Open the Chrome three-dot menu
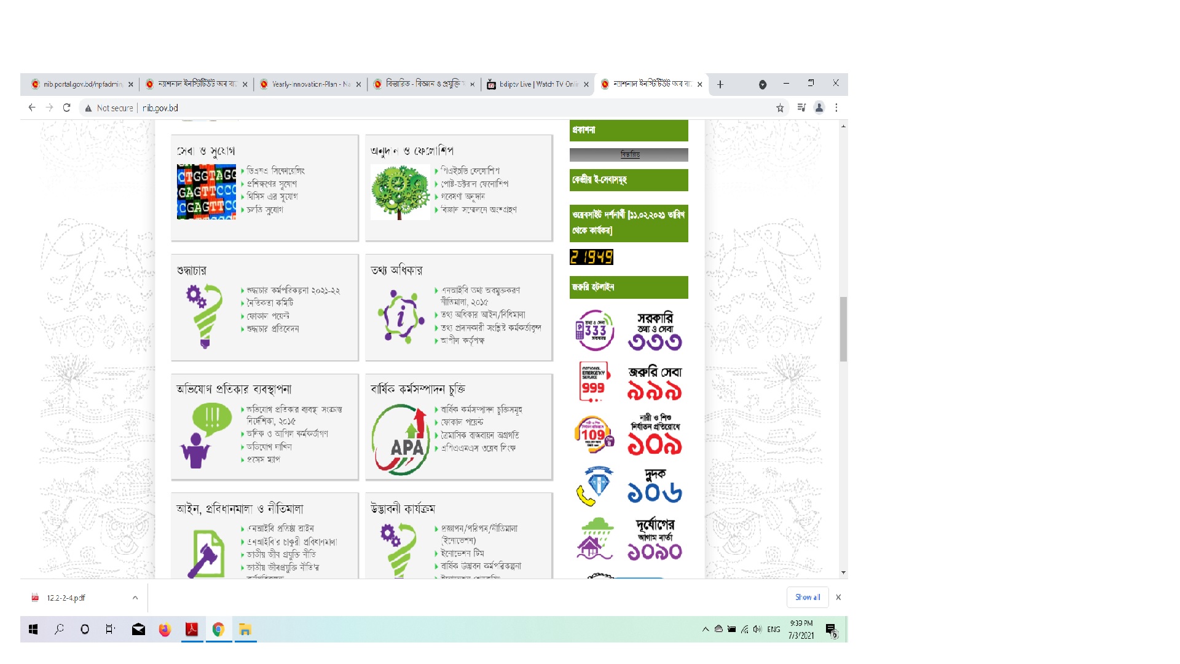The image size is (1180, 664). [x=836, y=108]
